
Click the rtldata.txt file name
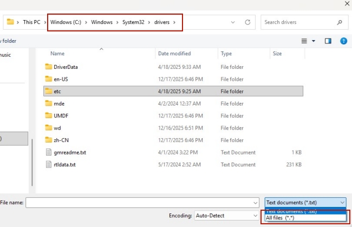click(64, 165)
